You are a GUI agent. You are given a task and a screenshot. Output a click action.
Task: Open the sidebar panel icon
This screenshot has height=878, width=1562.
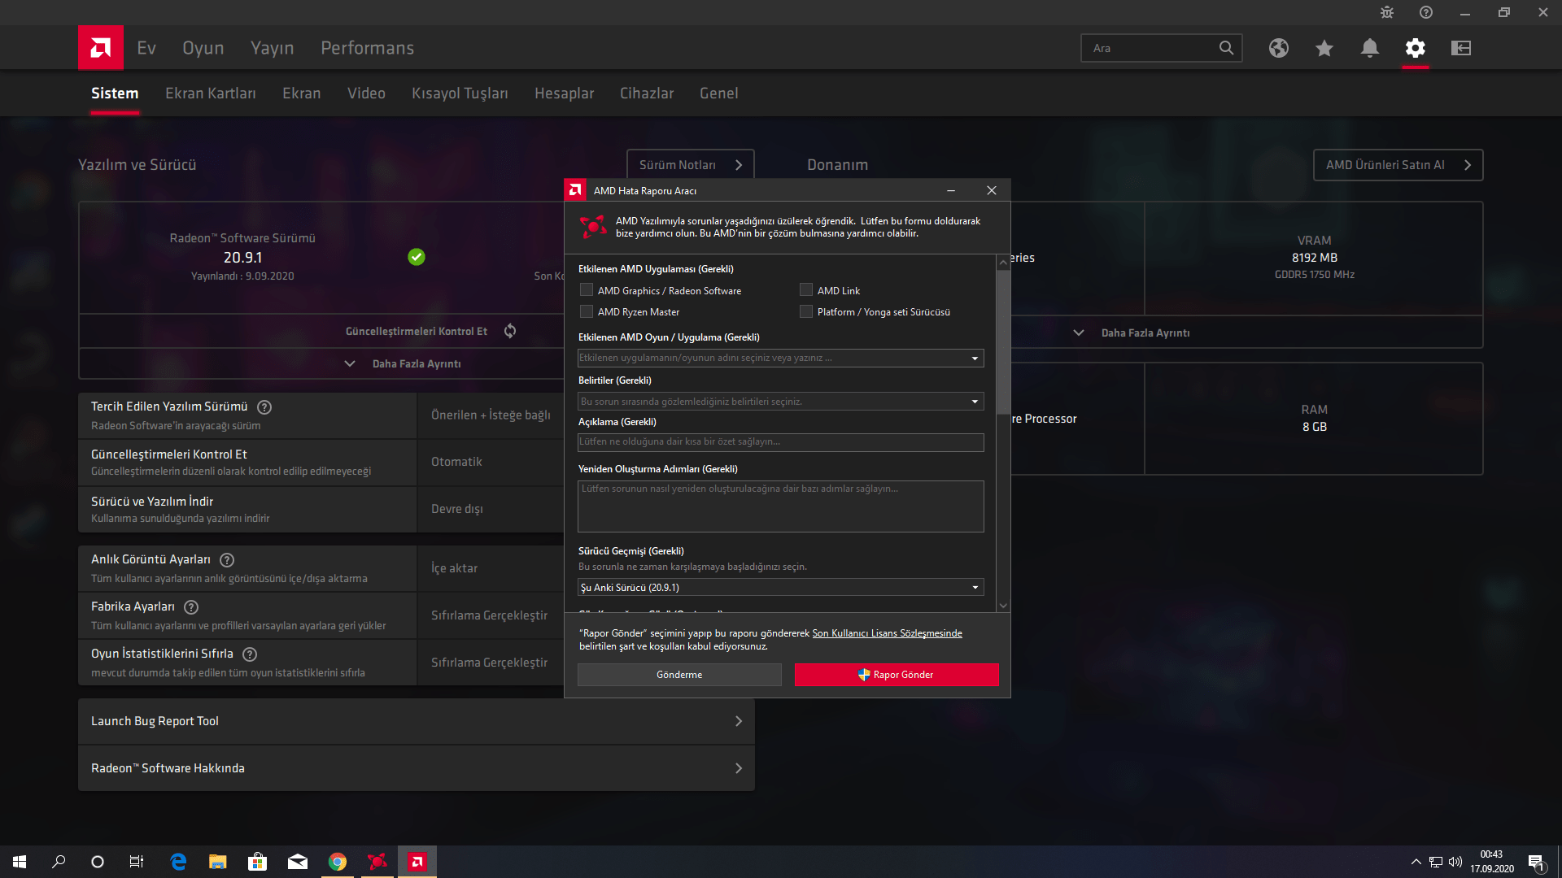(1460, 48)
